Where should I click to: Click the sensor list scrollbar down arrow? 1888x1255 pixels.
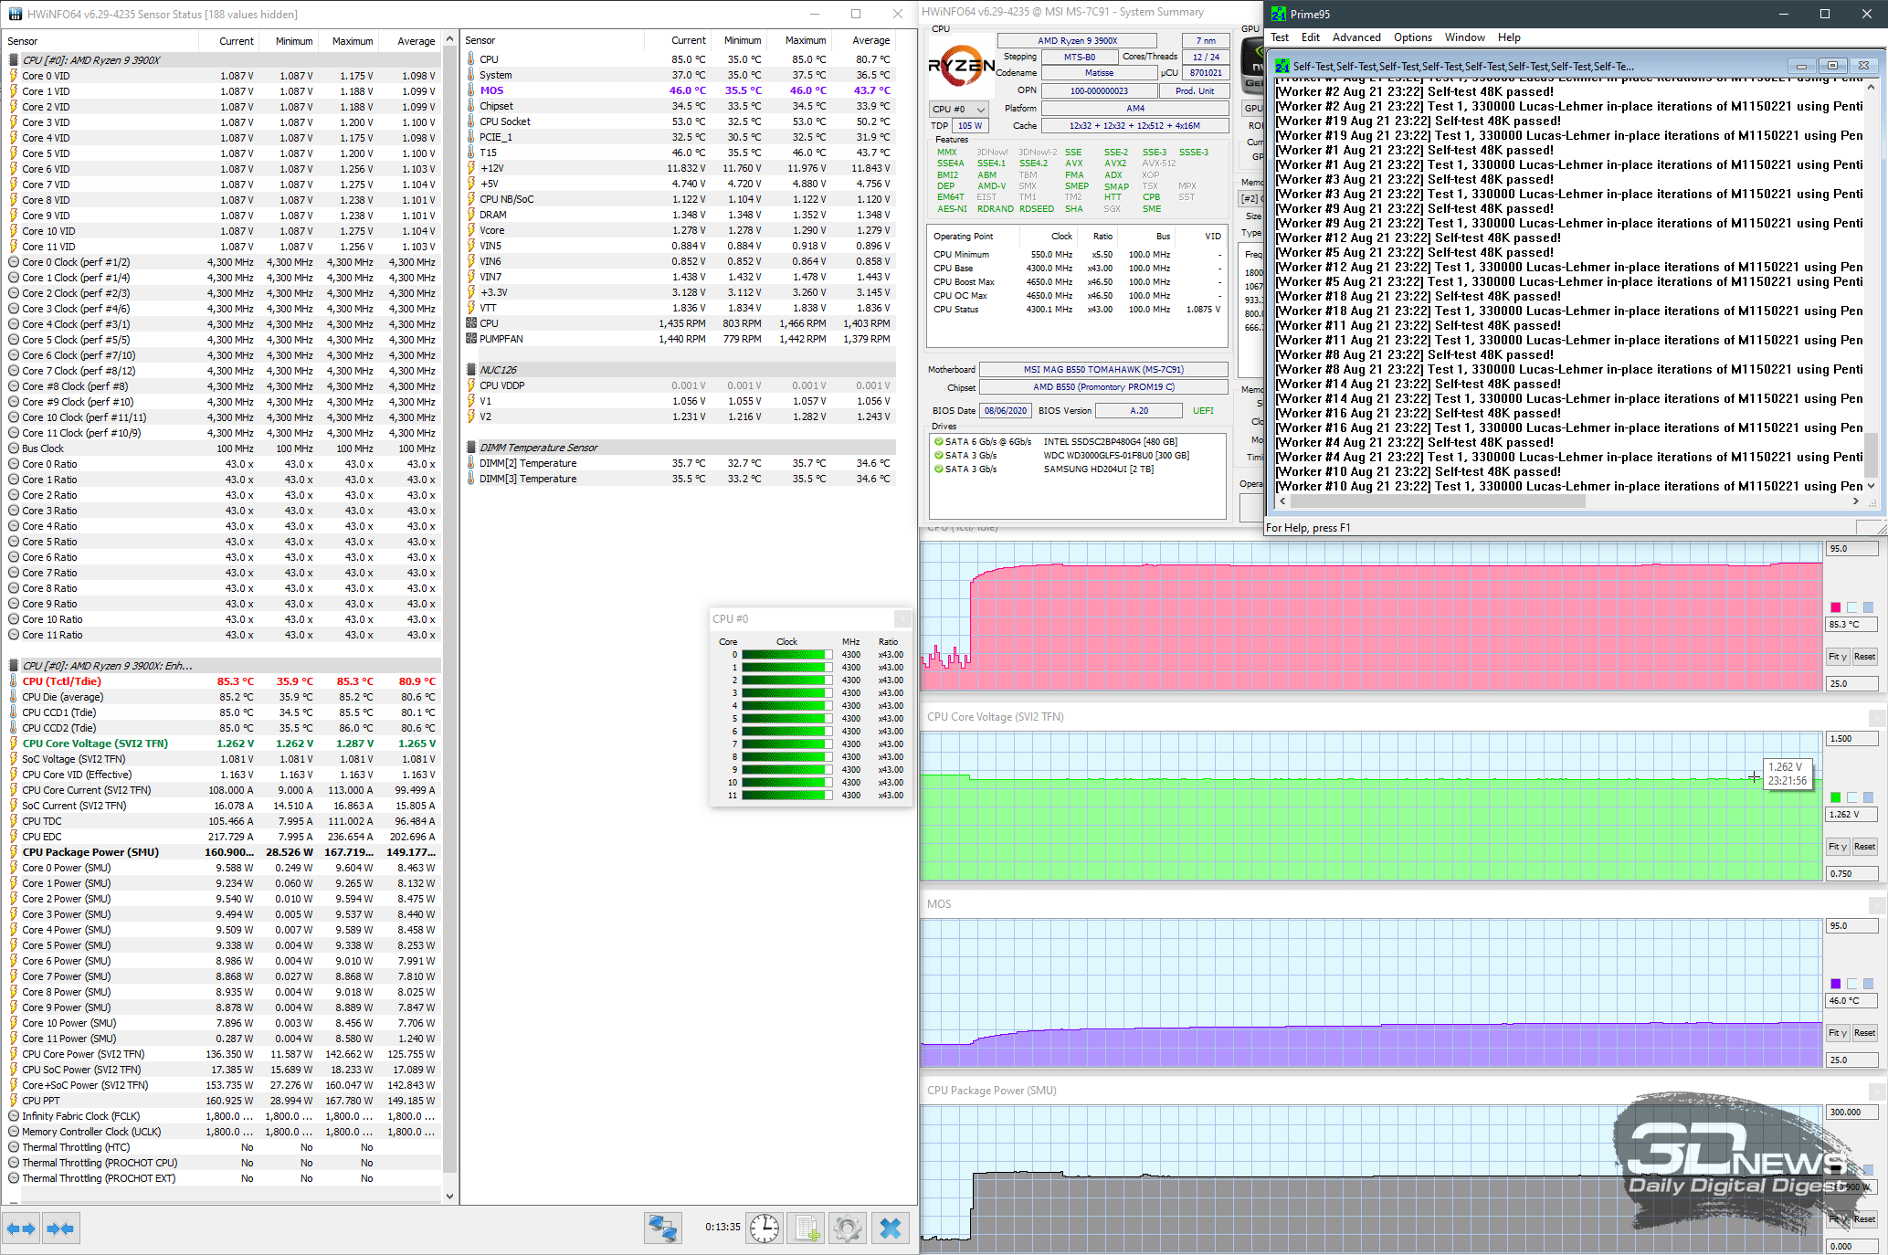(449, 1197)
